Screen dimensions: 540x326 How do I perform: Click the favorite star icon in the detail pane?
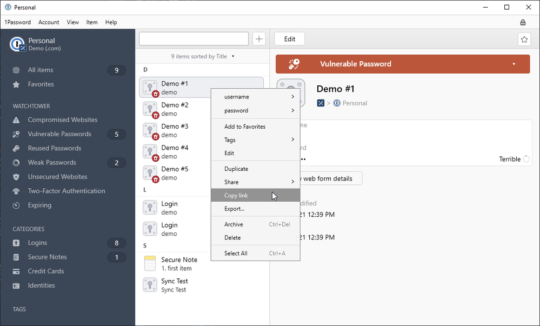pos(524,39)
